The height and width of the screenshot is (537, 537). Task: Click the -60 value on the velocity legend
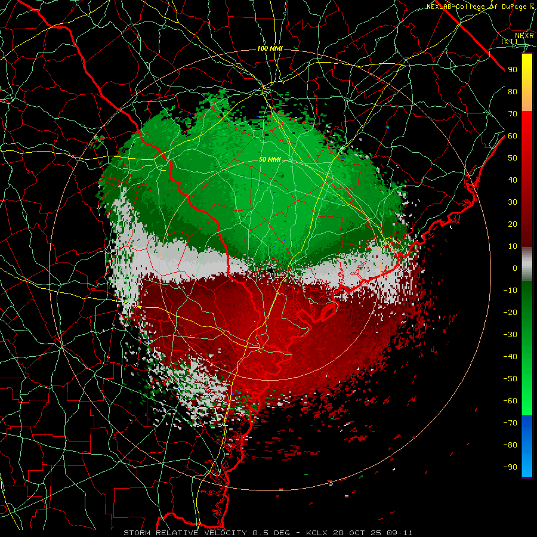click(x=510, y=401)
